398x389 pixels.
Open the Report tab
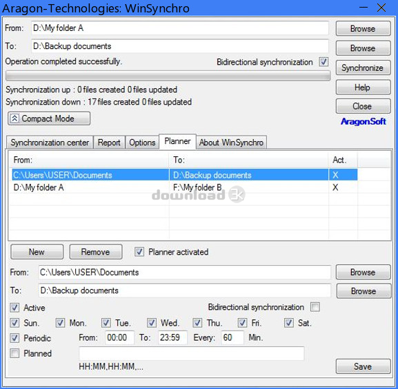(x=109, y=143)
